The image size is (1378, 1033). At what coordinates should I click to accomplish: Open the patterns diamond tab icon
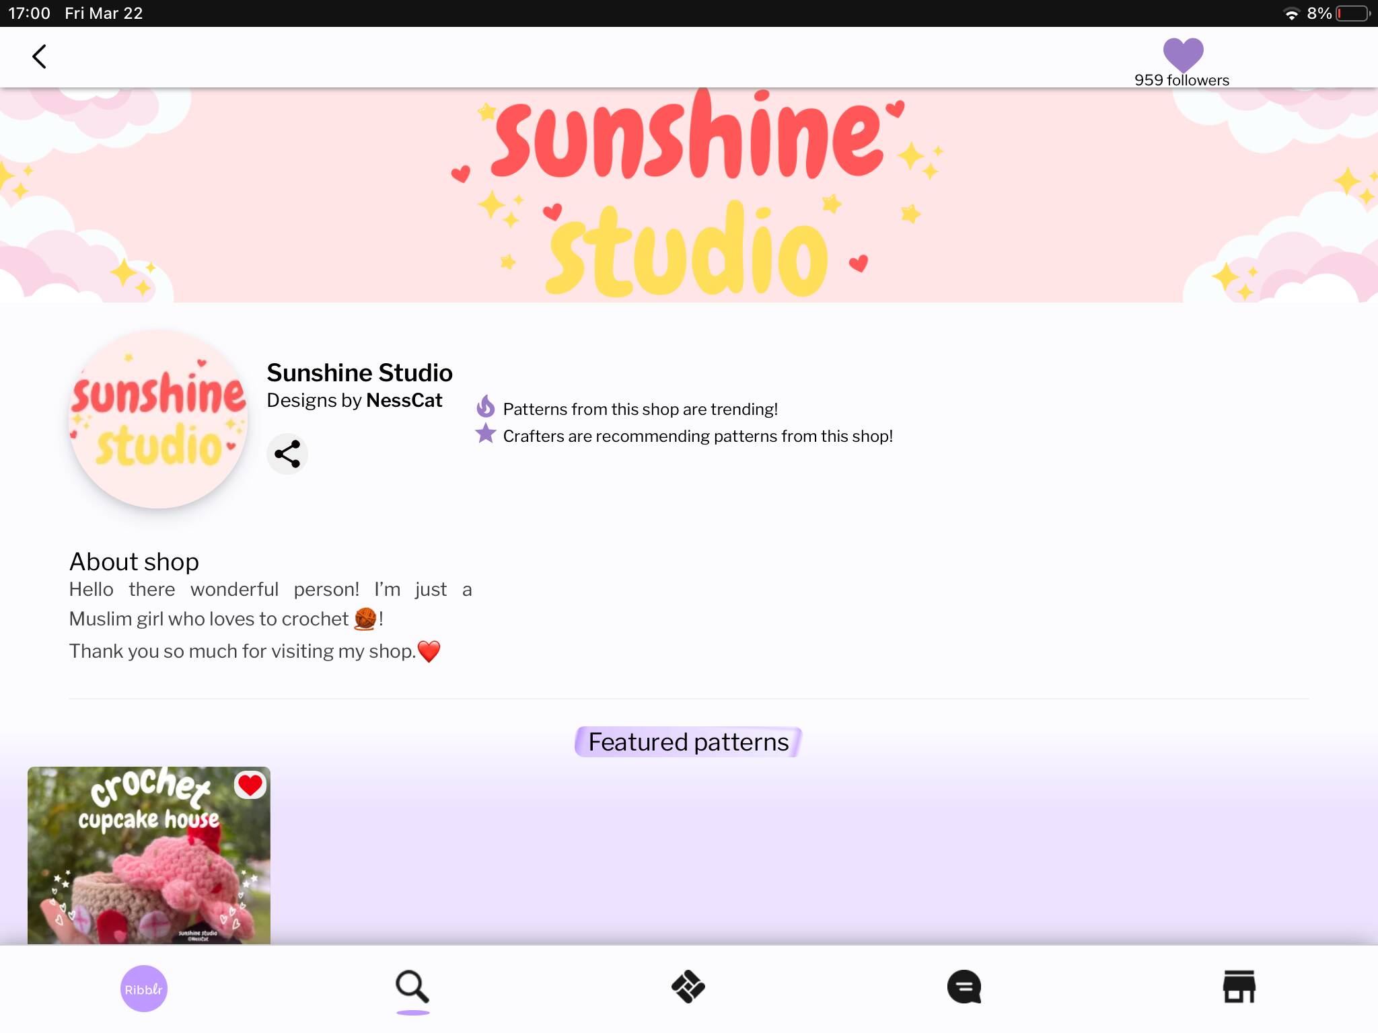coord(688,987)
